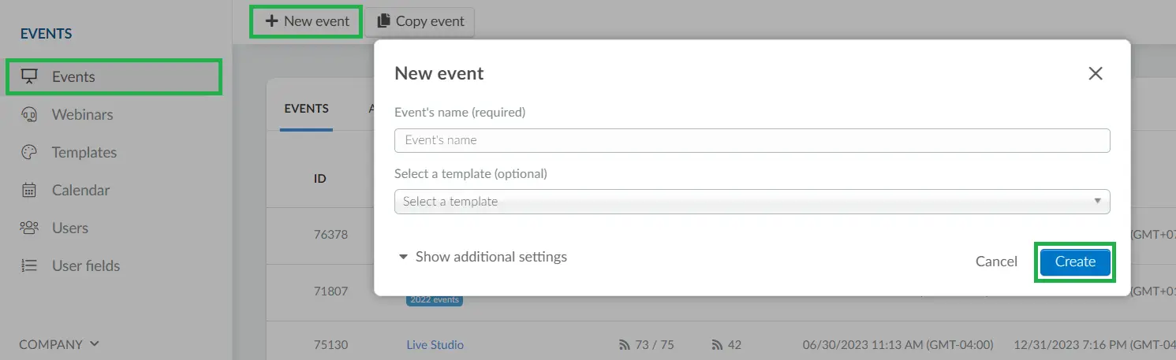The width and height of the screenshot is (1176, 360).
Task: Click the Events presentation-board icon
Action: [29, 76]
